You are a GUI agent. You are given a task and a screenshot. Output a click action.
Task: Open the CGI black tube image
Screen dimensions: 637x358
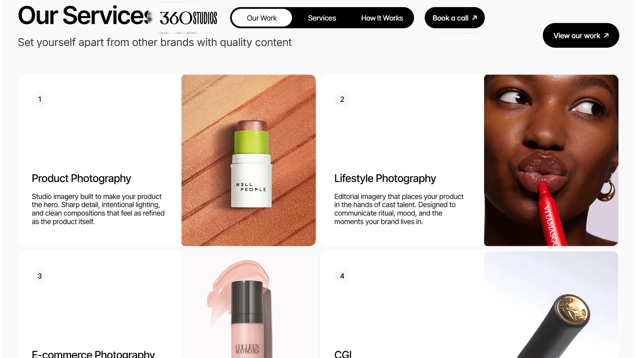click(x=551, y=305)
